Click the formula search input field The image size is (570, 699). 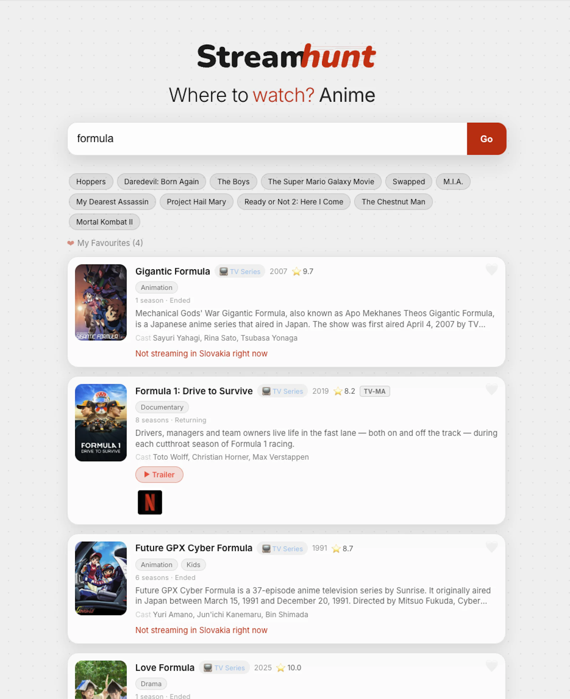click(x=267, y=139)
